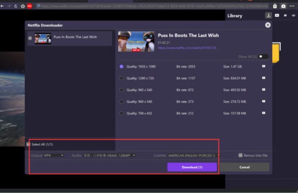Viewport: 298px width, 193px height.
Task: Click the rightmost Library header icon
Action: (293, 16)
